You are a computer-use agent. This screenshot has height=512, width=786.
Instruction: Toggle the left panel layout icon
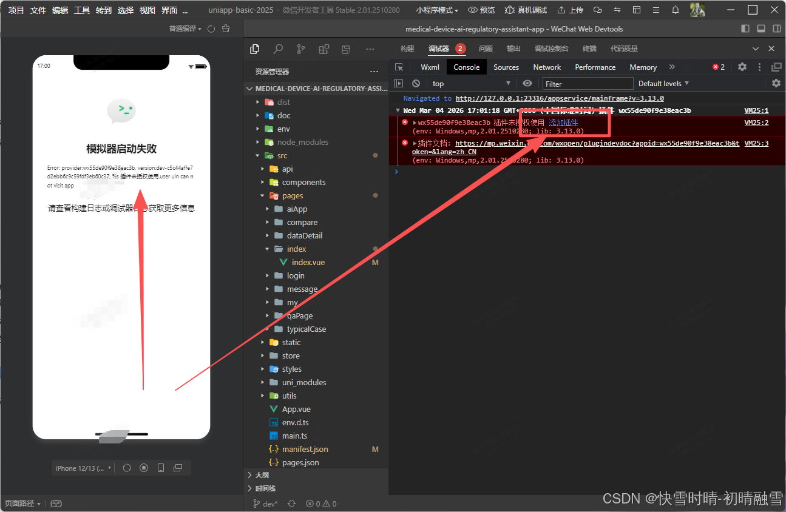coord(745,29)
